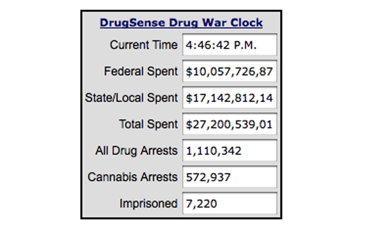392x235 pixels.
Task: Click the Federal Spent label
Action: 140,71
